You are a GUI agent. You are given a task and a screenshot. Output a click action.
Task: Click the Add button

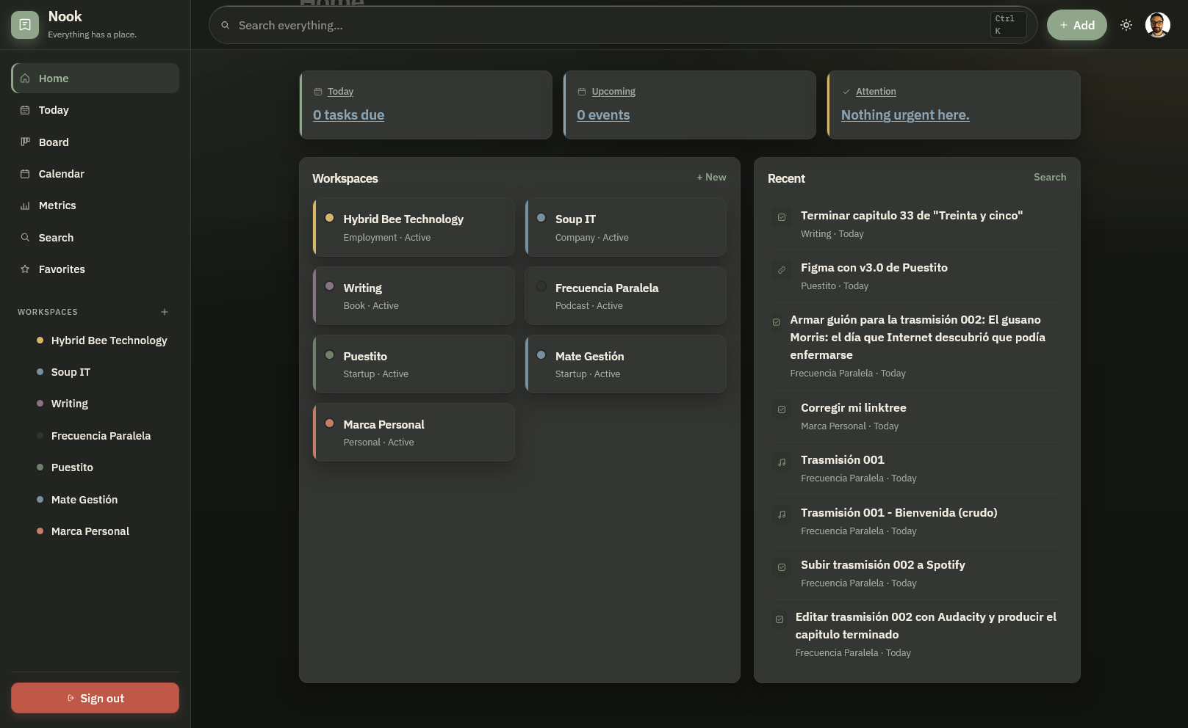coord(1076,25)
